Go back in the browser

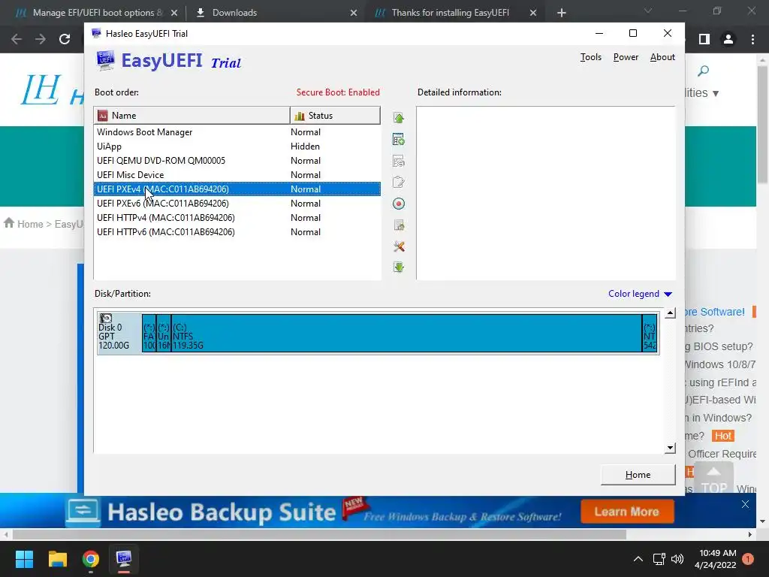coord(17,39)
